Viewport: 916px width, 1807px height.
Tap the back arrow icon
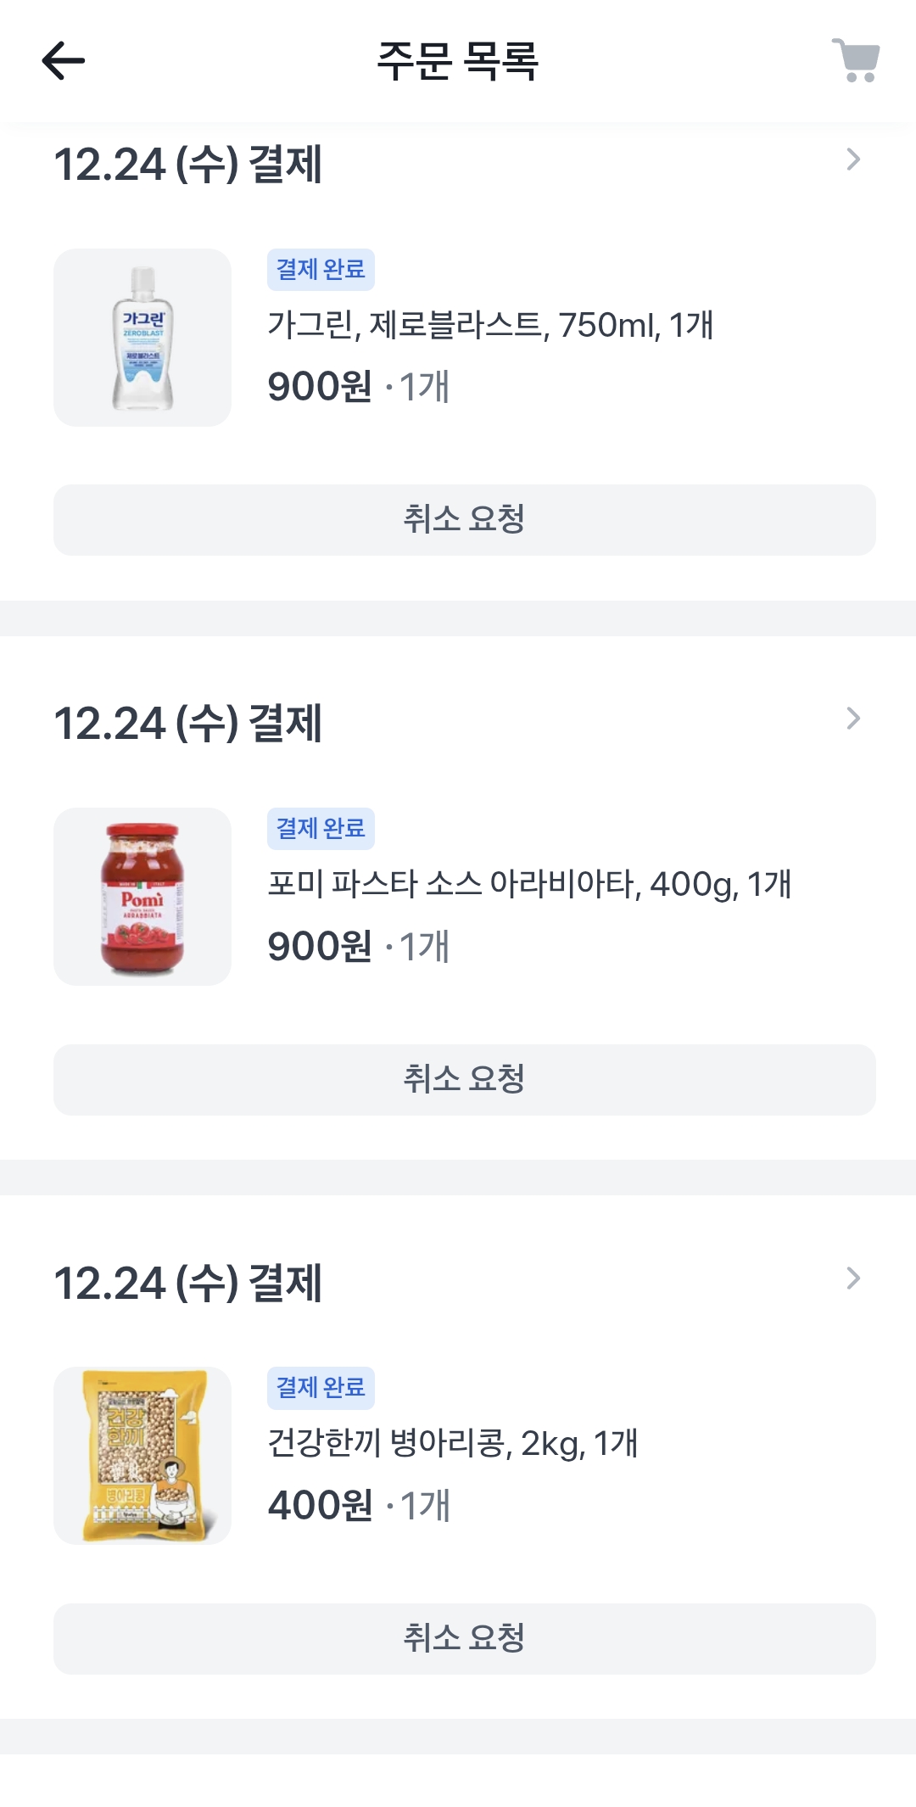tap(64, 61)
